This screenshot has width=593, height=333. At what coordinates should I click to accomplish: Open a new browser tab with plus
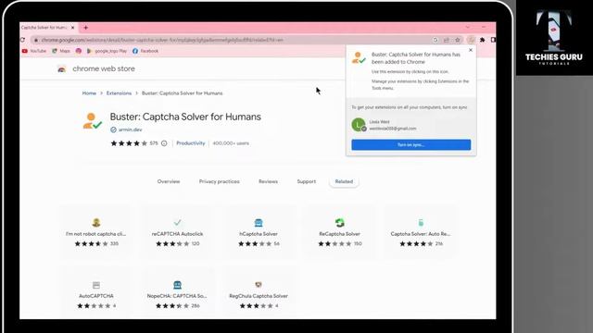point(86,28)
